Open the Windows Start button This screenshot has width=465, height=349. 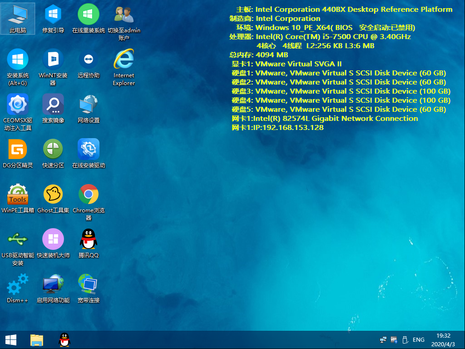point(11,340)
